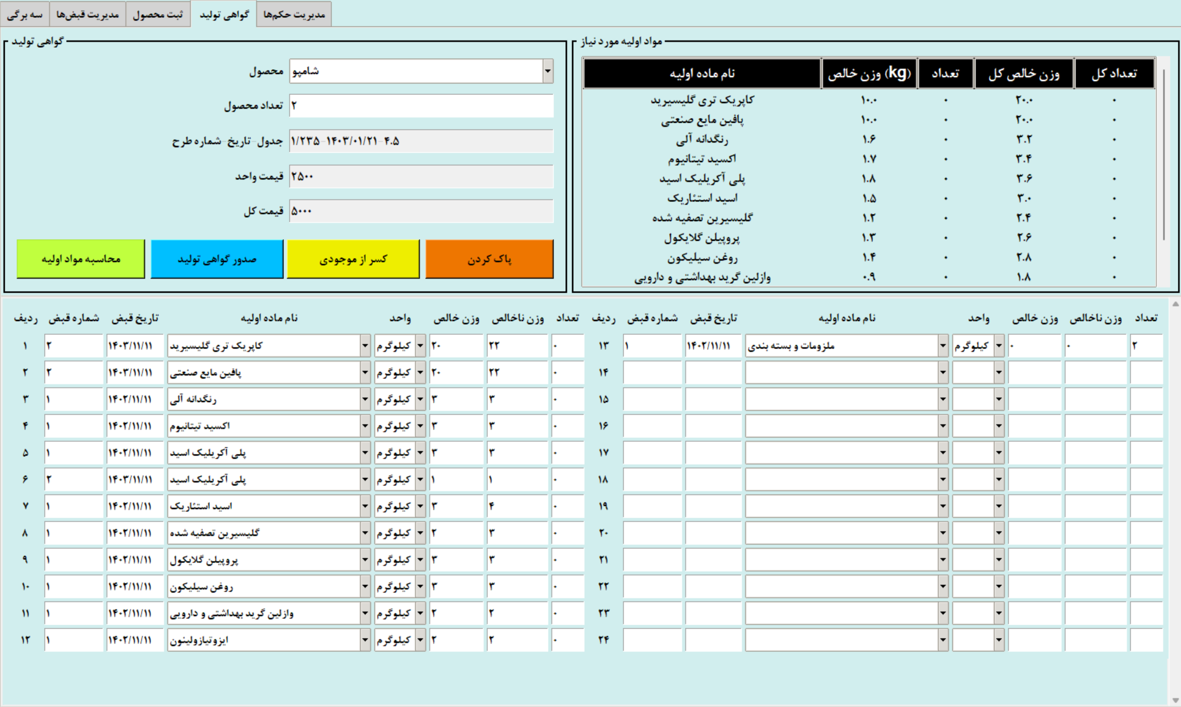Click the receipt date field in row ۱۳
This screenshot has width=1181, height=707.
click(x=713, y=346)
